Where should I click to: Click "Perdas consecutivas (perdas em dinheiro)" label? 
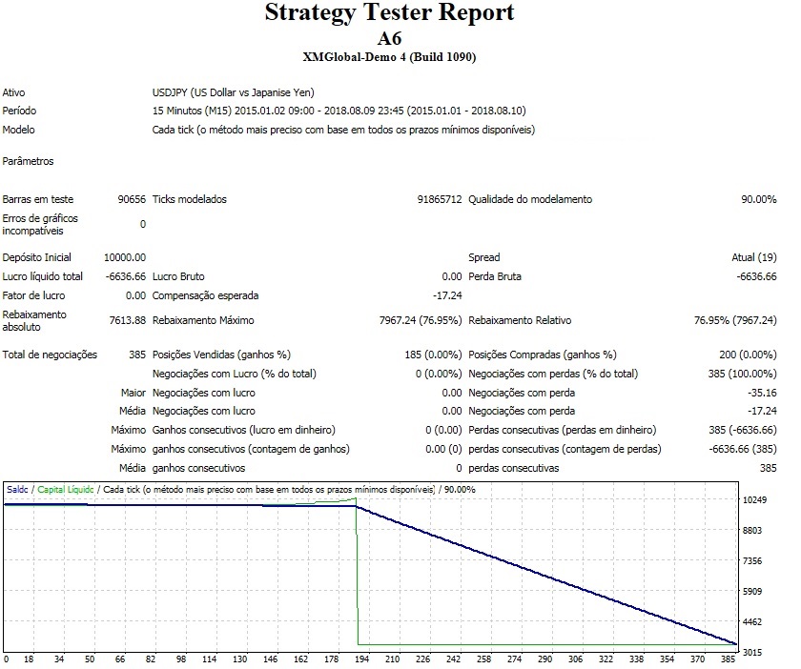coord(563,430)
